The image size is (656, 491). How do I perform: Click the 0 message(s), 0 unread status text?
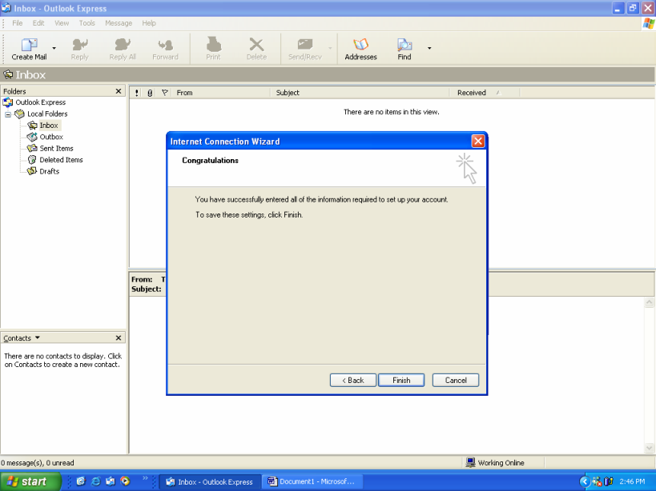click(37, 462)
